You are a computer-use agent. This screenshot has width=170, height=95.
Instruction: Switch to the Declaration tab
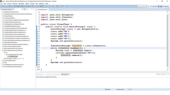(56, 74)
